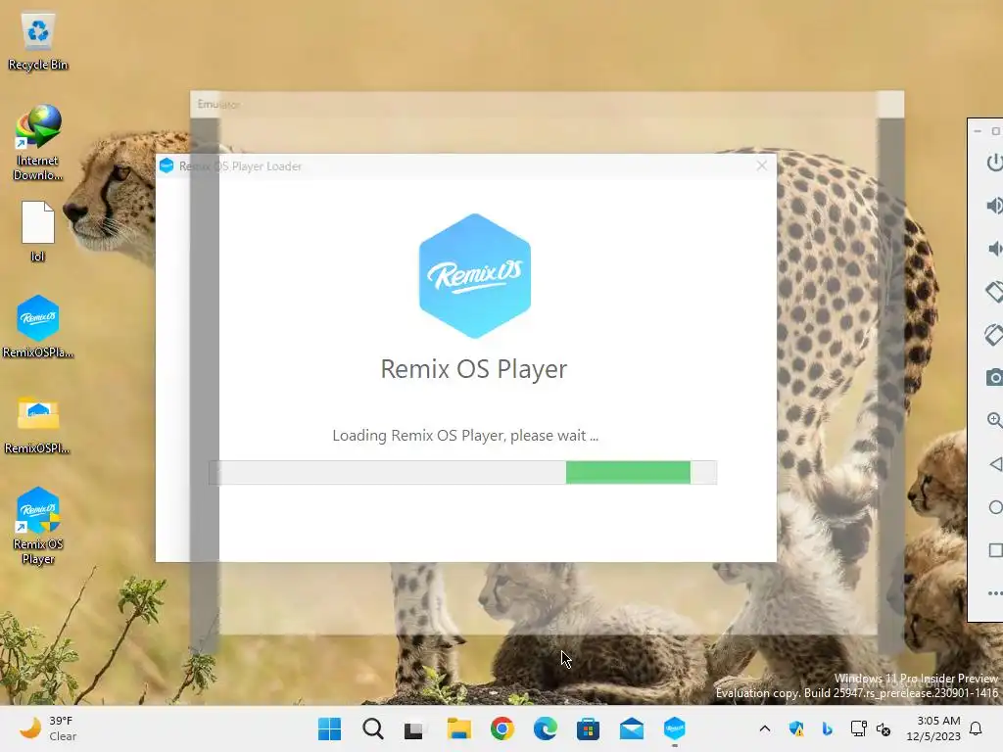Open Task View from the taskbar

tap(415, 728)
